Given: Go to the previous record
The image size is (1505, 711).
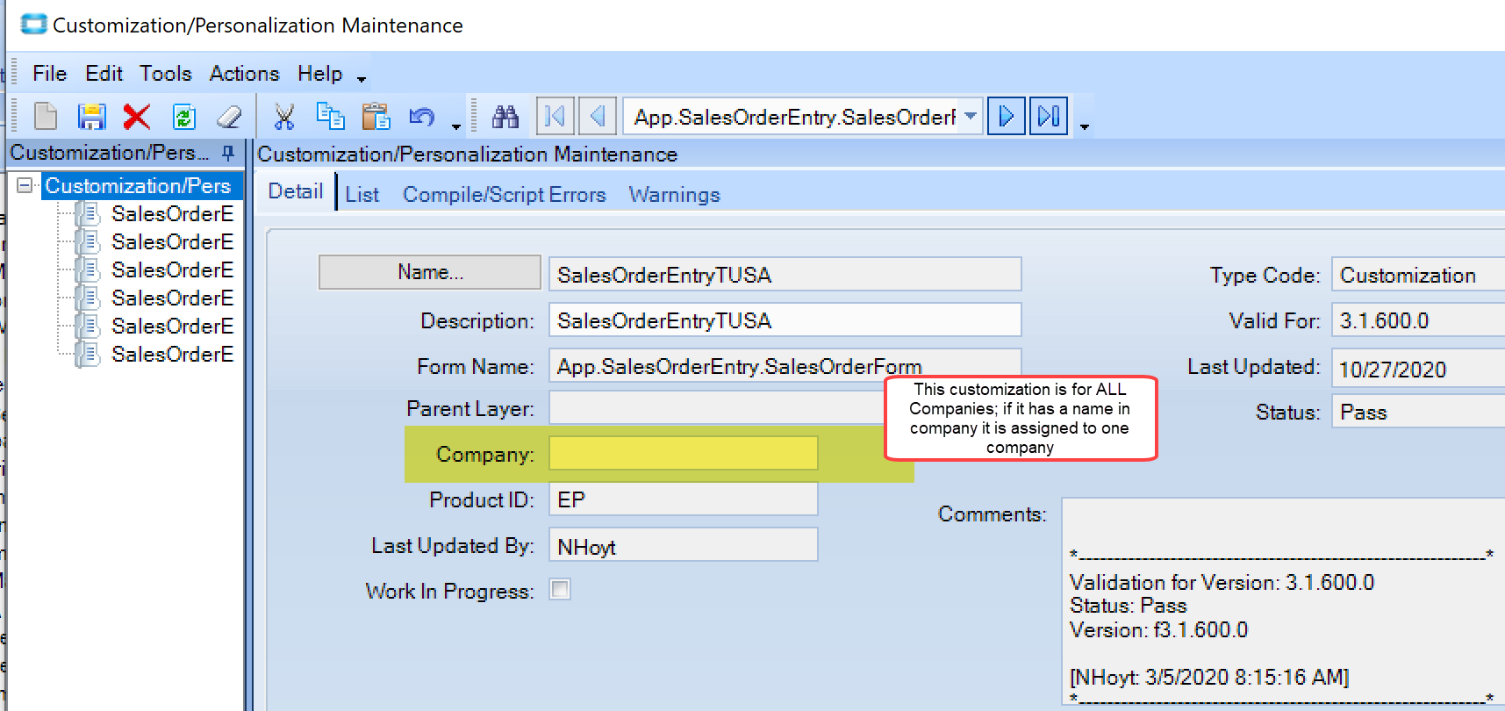Looking at the screenshot, I should pos(598,116).
